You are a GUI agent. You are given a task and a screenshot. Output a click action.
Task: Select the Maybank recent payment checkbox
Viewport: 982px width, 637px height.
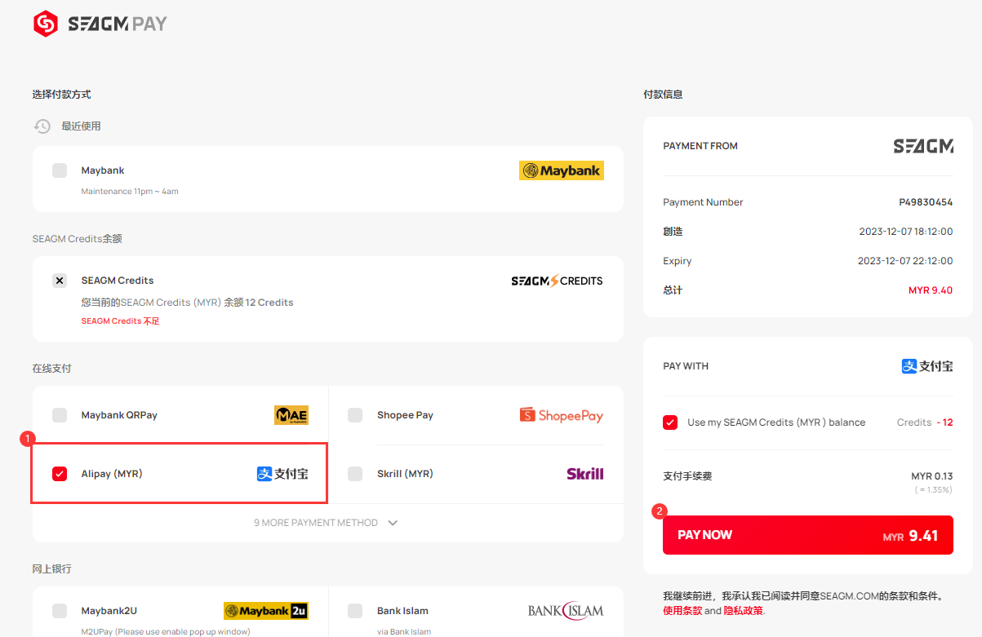pyautogui.click(x=60, y=170)
